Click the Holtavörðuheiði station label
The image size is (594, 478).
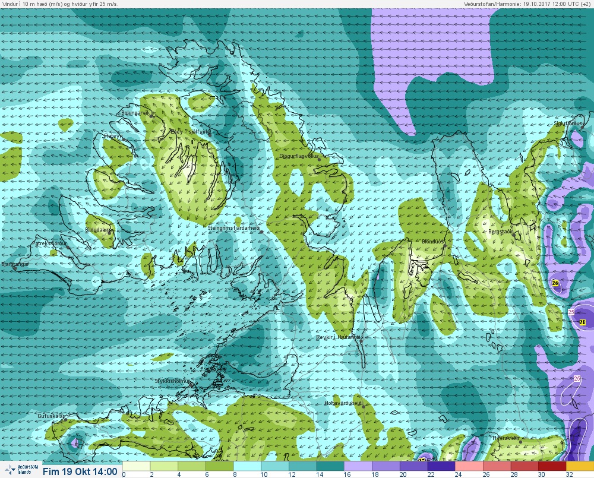coord(343,403)
